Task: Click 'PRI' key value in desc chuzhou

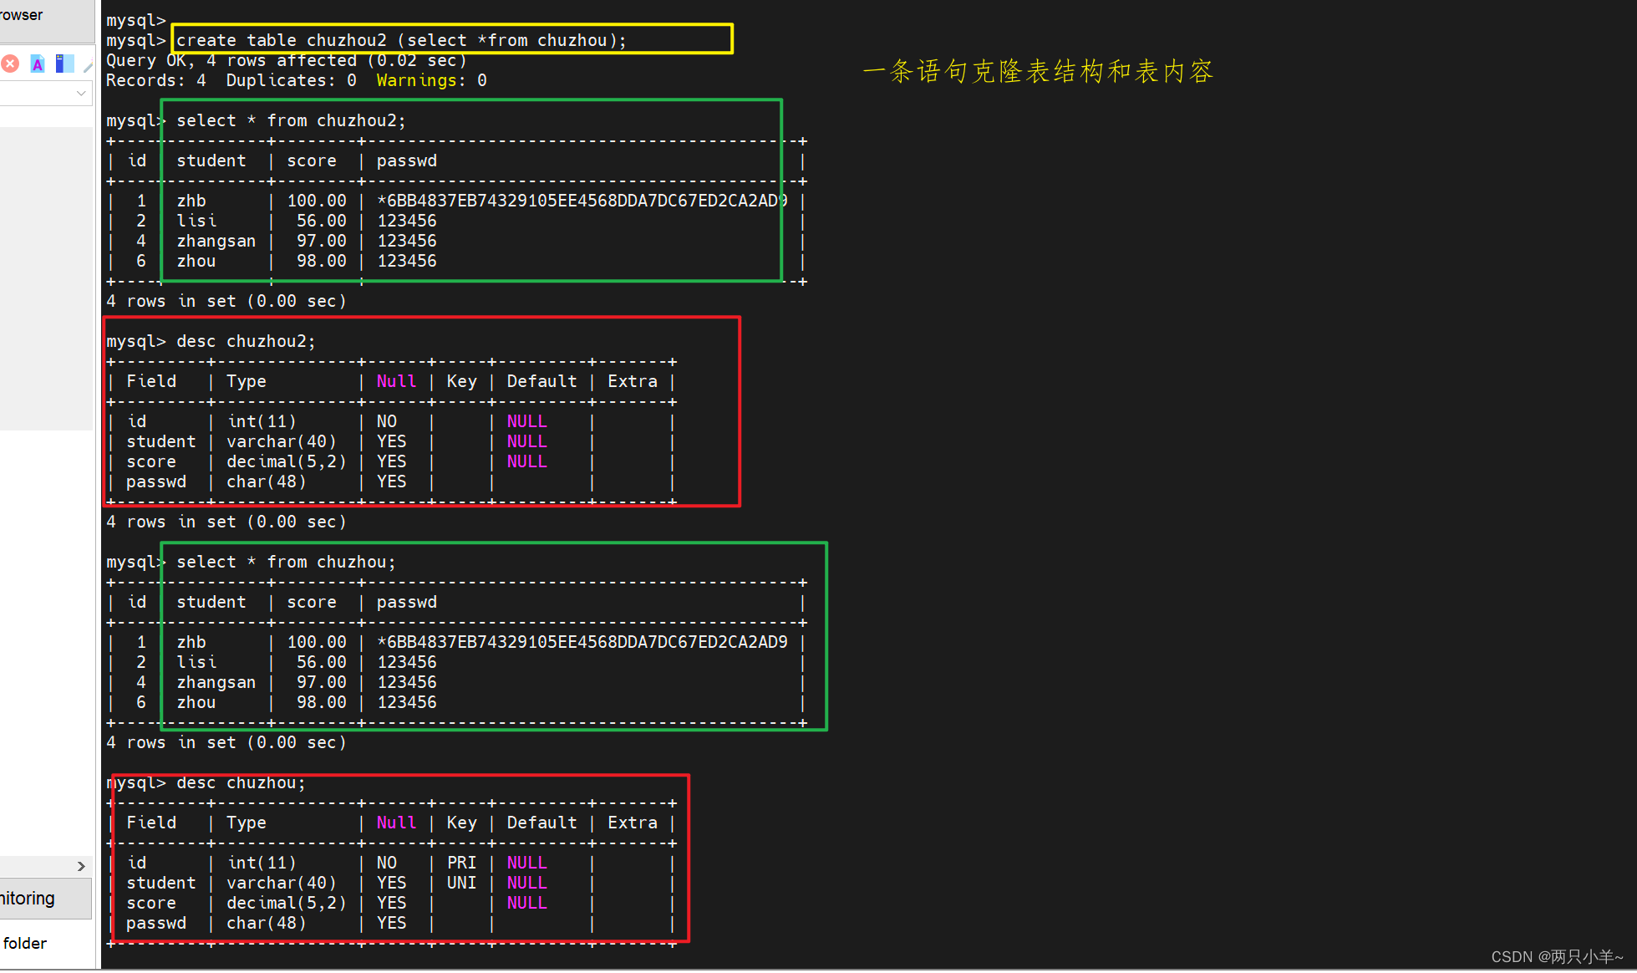Action: tap(461, 863)
